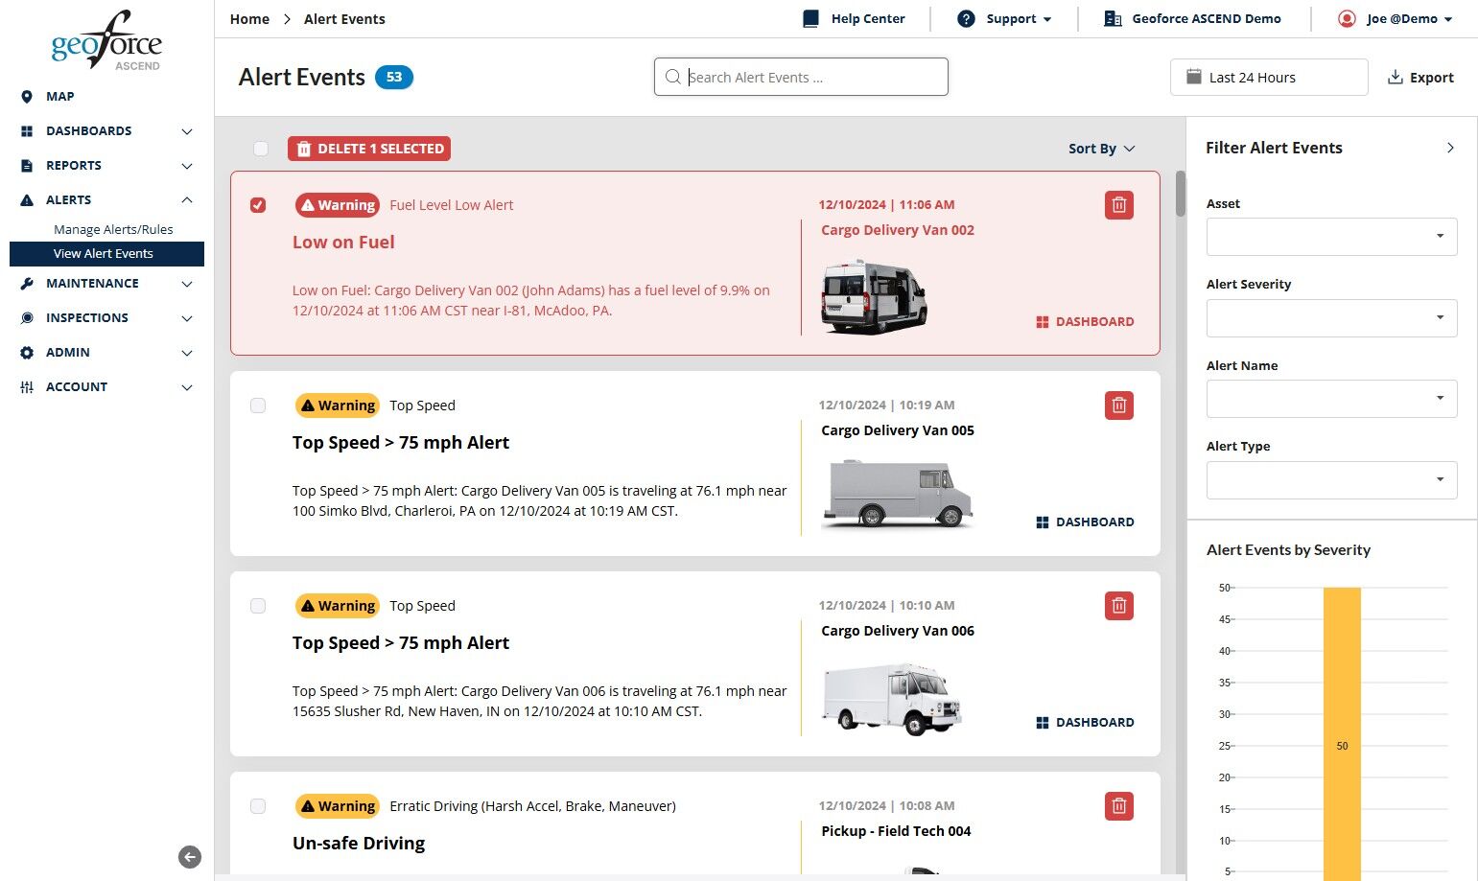Click the Joe @Demo user avatar icon
The width and height of the screenshot is (1478, 881).
1347,18
